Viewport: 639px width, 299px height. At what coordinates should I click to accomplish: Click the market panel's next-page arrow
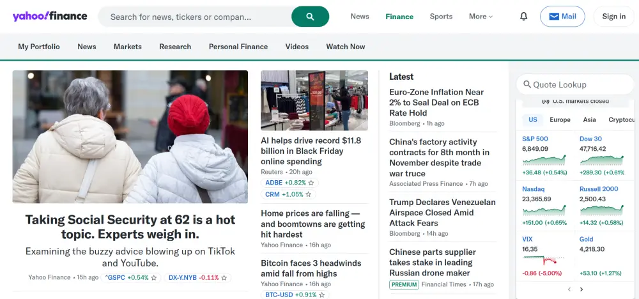581,289
